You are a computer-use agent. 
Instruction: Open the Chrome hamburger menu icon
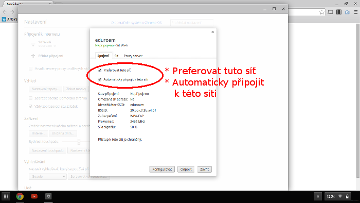tap(356, 12)
